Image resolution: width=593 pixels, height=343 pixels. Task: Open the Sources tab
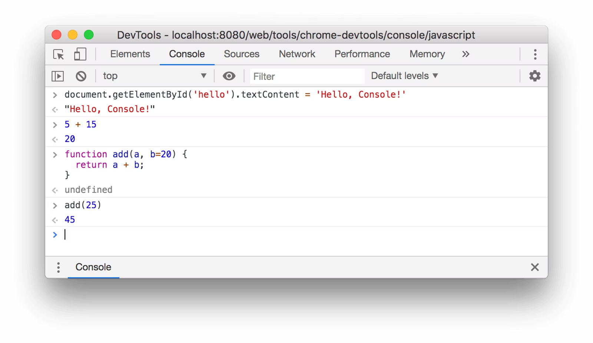coord(242,54)
